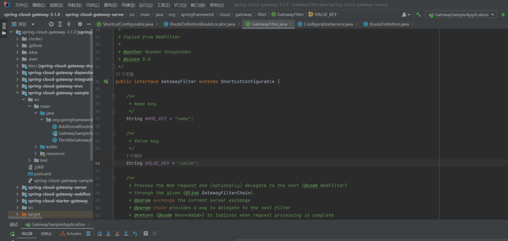Expand the target folder
This screenshot has height=241, width=508.
tap(18, 214)
